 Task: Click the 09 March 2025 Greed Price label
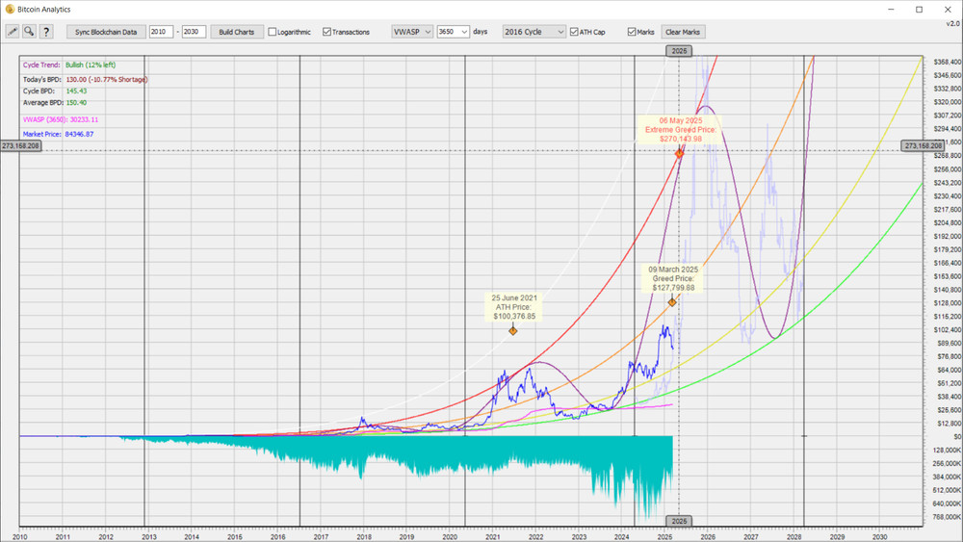pyautogui.click(x=673, y=278)
